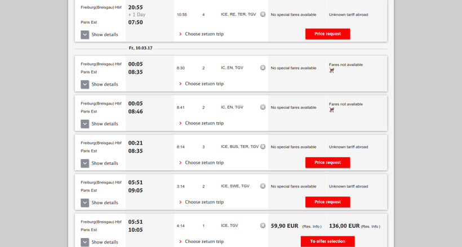Viewport: 462px width, 247px height.
Task: Open Res. Info next to 59,90 EUR
Action: [x=312, y=227]
